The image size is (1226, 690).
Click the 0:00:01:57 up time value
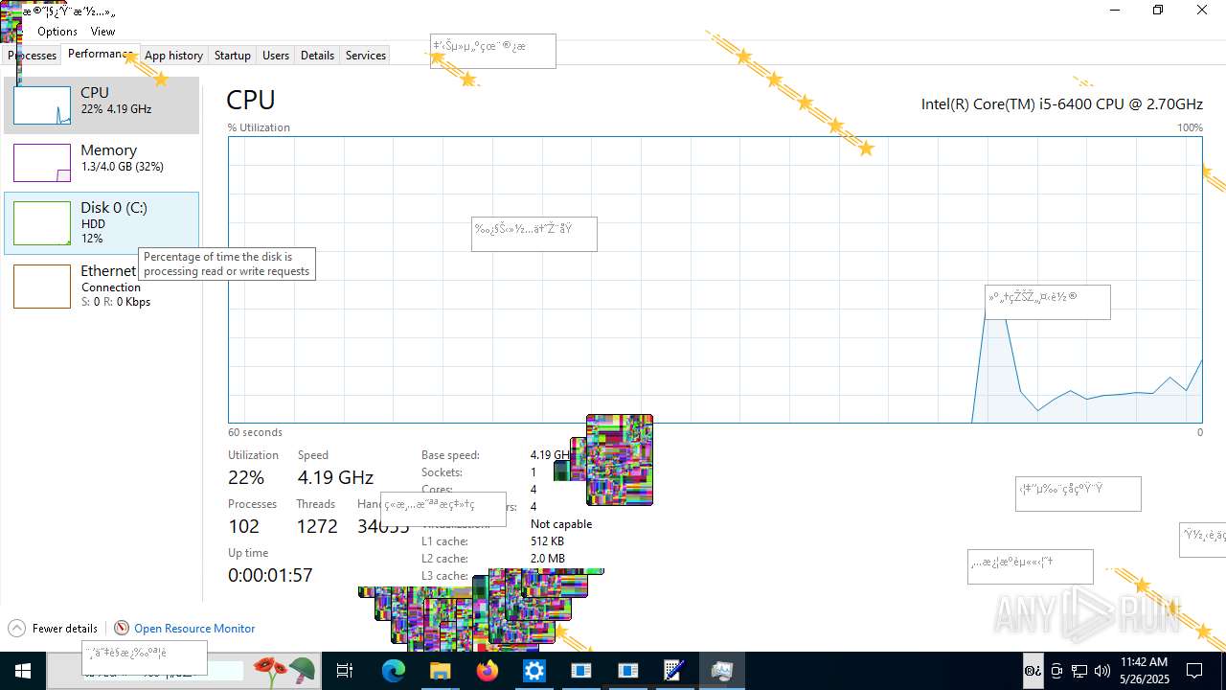pyautogui.click(x=270, y=575)
